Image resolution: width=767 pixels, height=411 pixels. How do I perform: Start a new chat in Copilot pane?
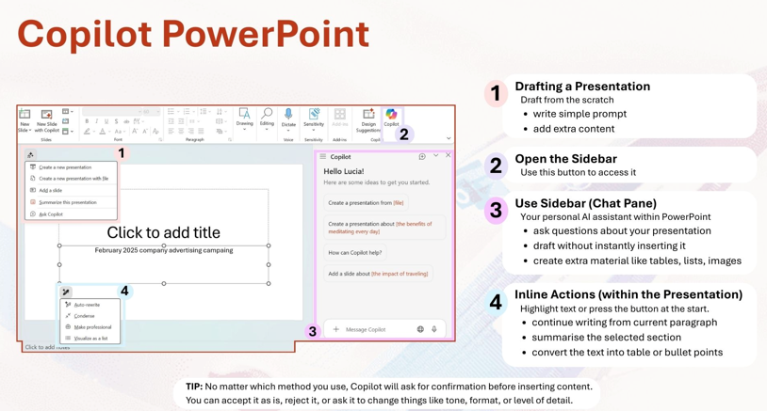[422, 156]
